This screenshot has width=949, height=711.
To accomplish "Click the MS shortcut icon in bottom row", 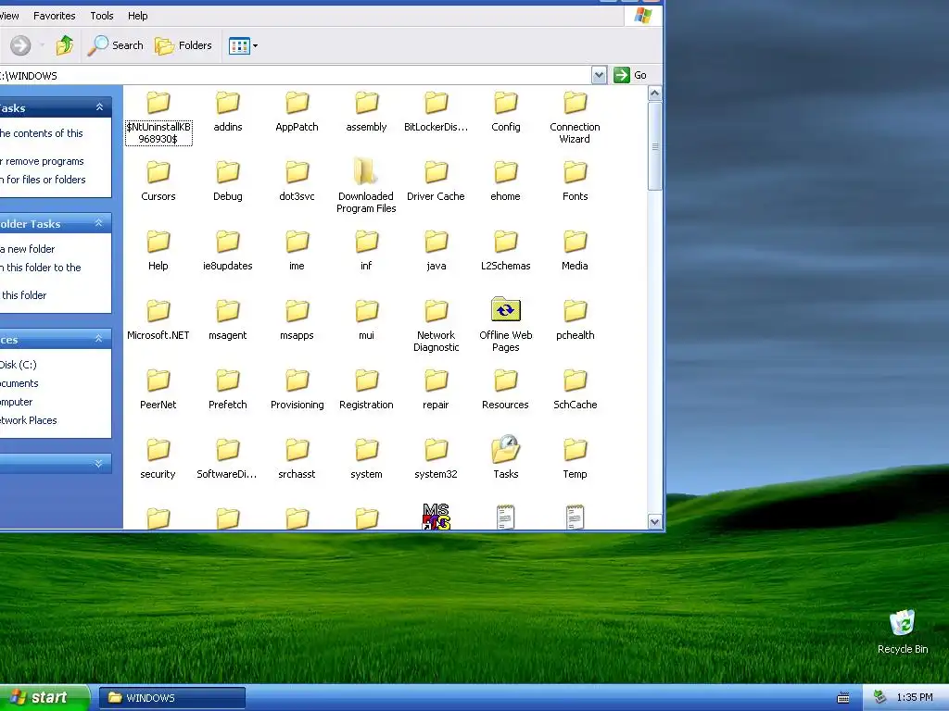I will point(436,517).
